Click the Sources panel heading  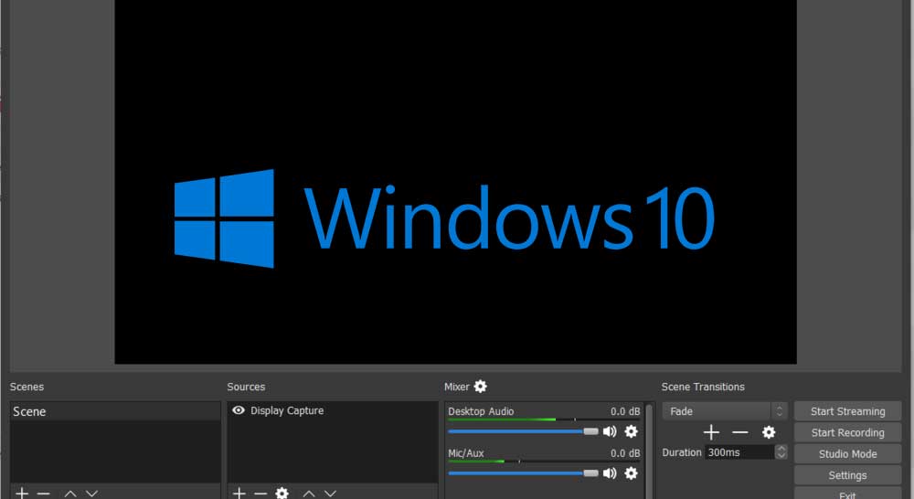point(245,387)
